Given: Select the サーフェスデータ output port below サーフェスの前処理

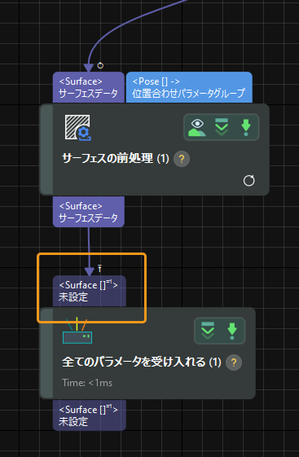Looking at the screenshot, I should coord(89,212).
